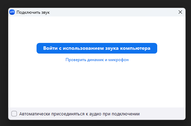Enable Автоматически присоединяться к аудио checkbox

14,114
